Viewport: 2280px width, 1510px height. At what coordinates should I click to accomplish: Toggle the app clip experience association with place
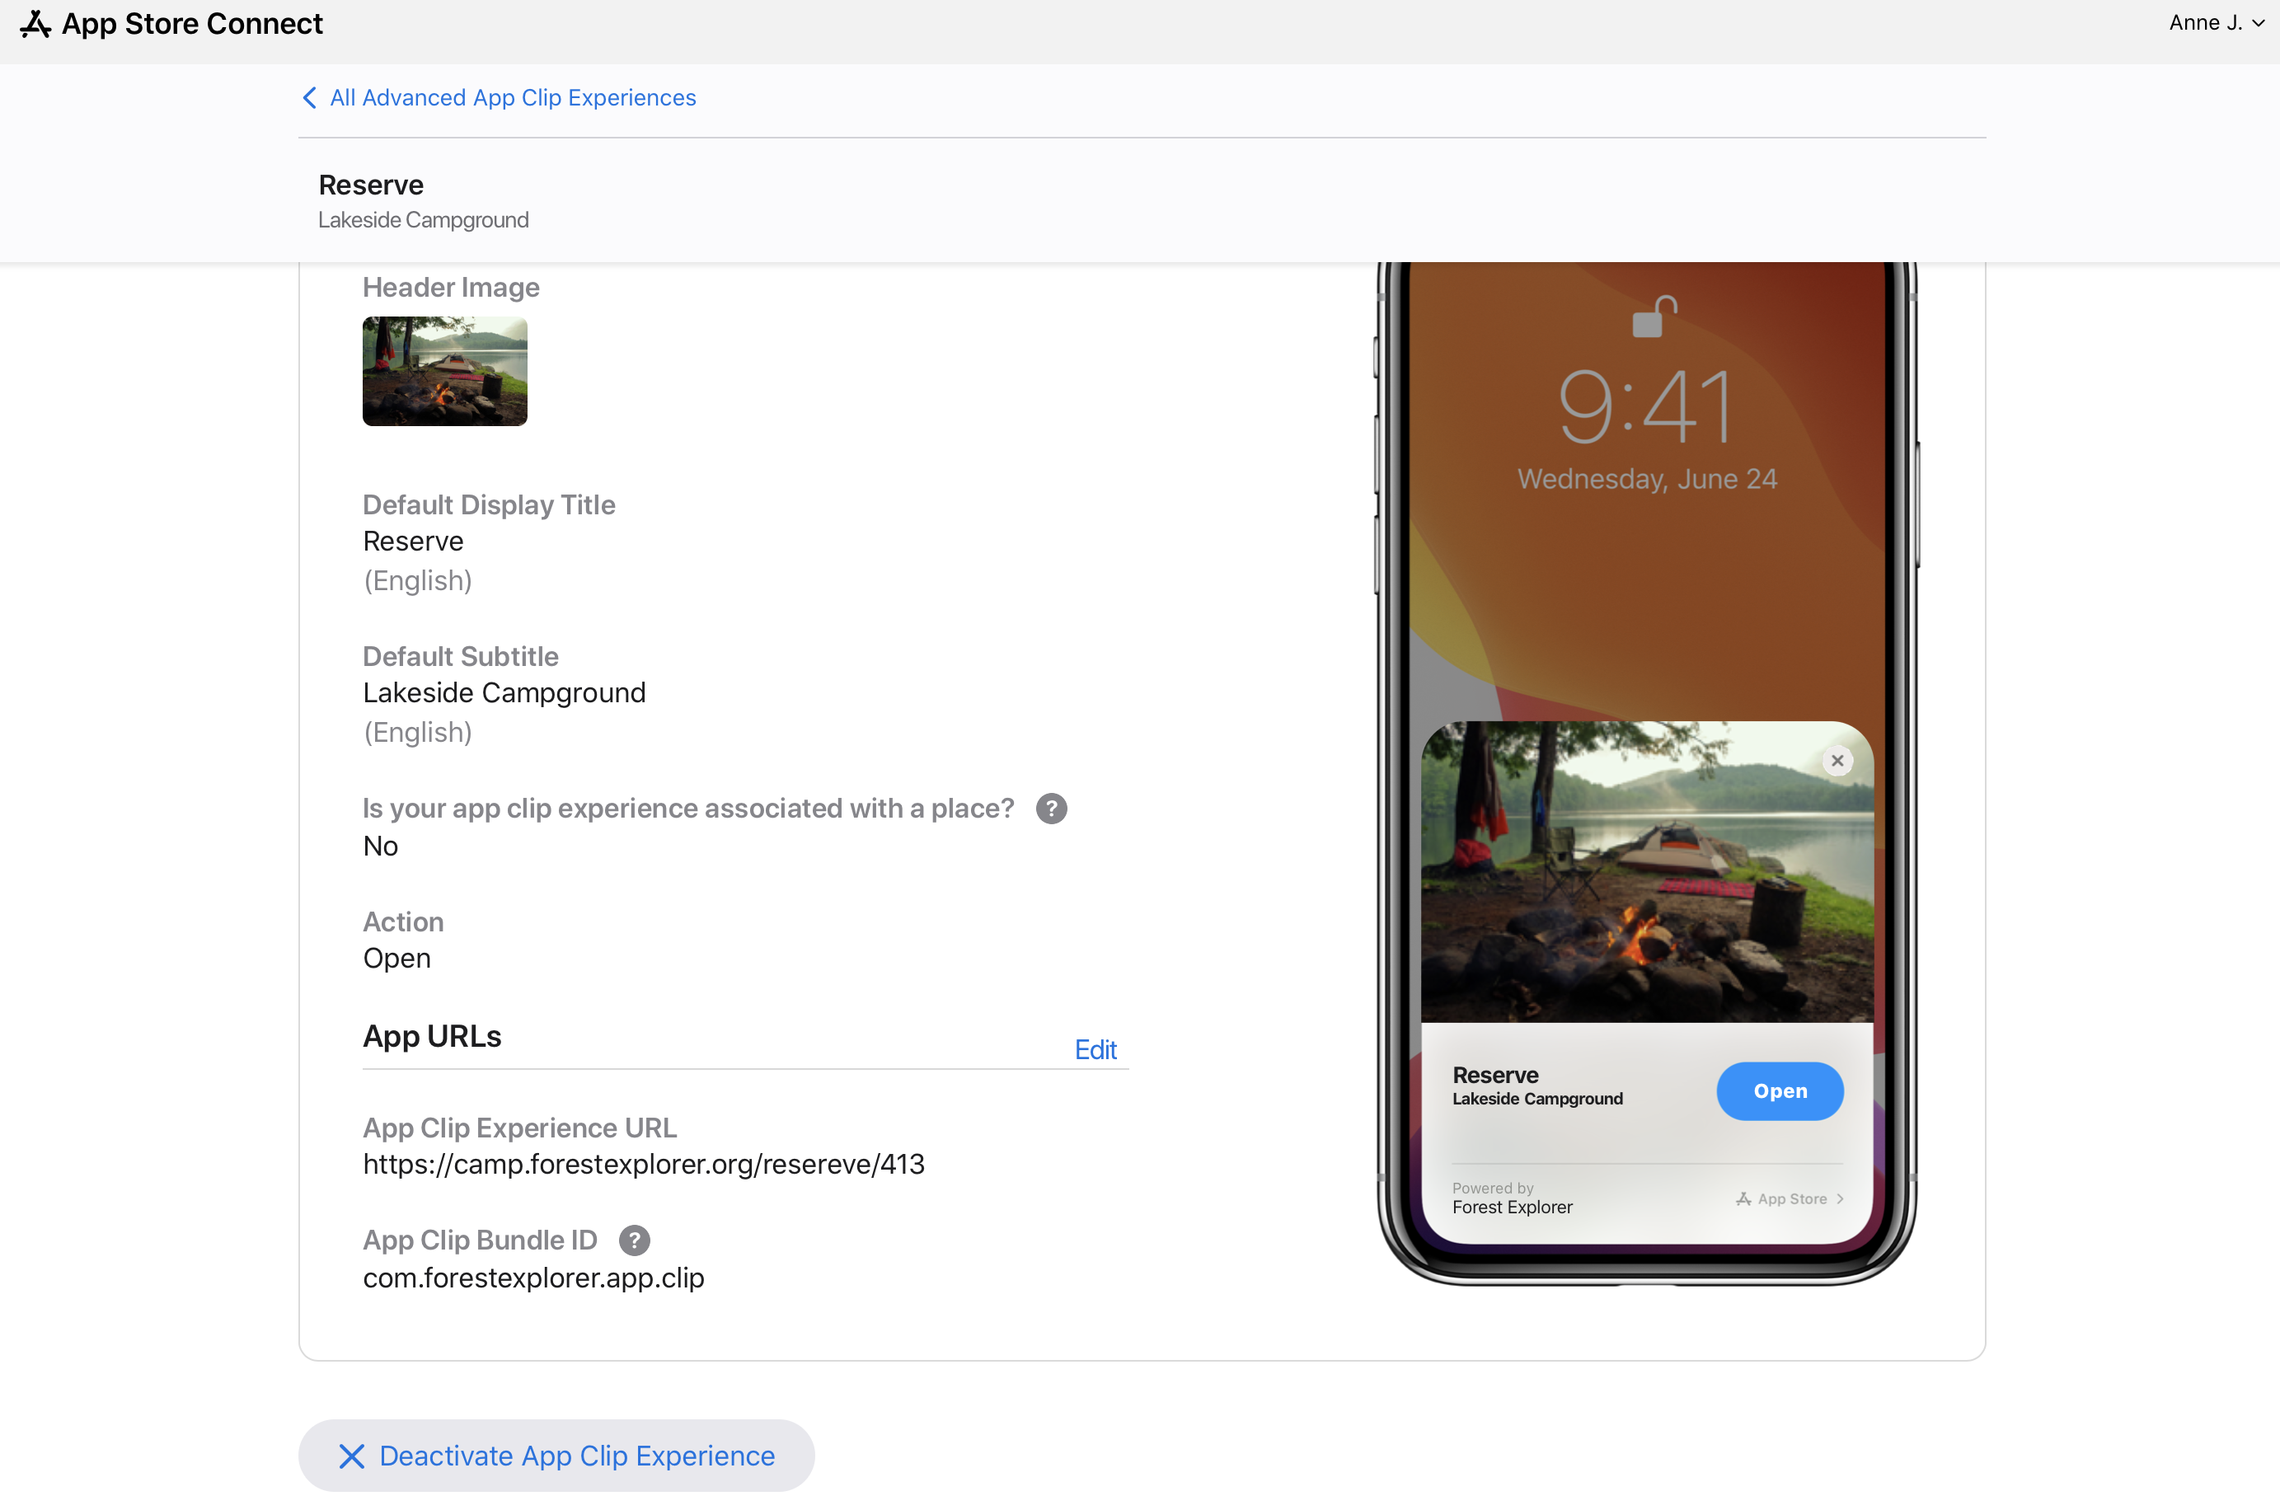[381, 844]
